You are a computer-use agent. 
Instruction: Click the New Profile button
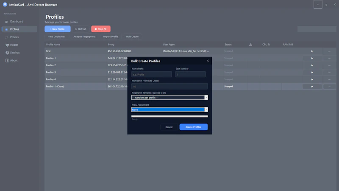point(58,29)
